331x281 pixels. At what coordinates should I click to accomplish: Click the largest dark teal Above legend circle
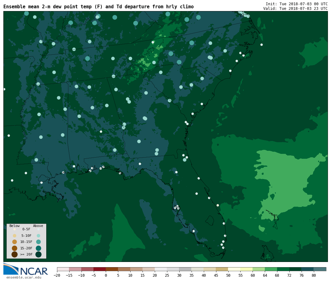[x=38, y=254]
